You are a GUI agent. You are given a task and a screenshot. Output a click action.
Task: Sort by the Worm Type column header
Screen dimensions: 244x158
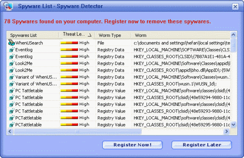tap(113, 35)
